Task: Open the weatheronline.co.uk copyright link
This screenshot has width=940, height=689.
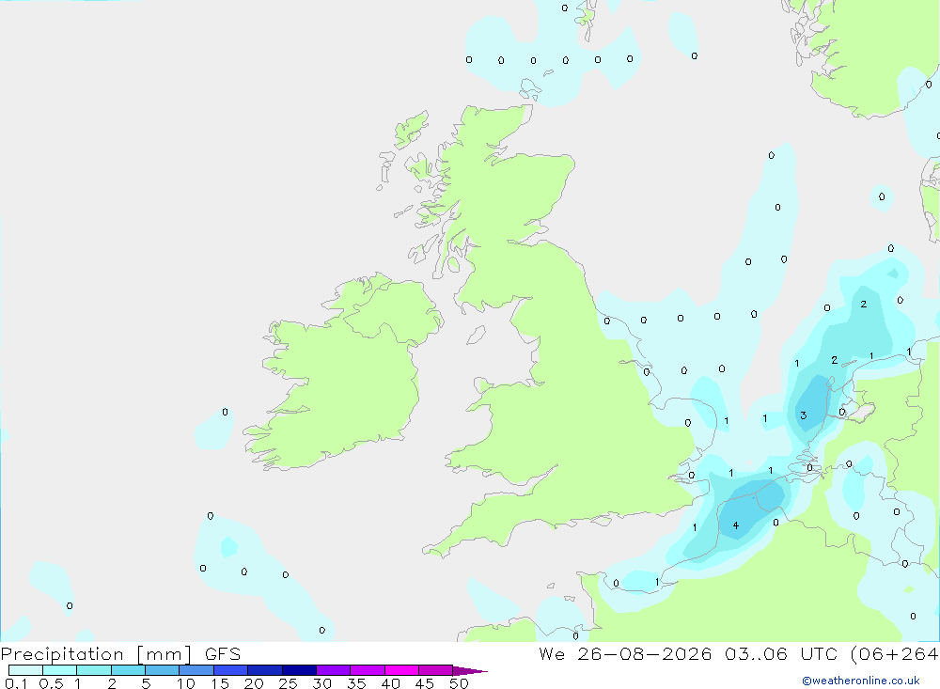Action: pyautogui.click(x=861, y=681)
